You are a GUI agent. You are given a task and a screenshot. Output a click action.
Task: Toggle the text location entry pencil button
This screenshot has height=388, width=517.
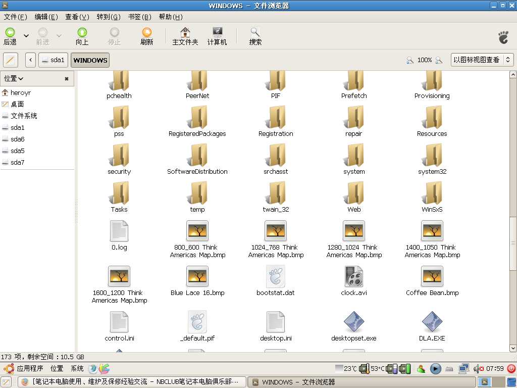point(11,60)
